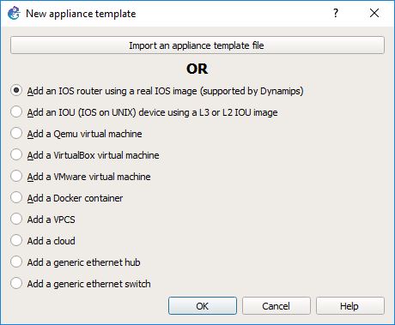Viewport: 395px width, 325px height.
Task: Click the GNS3 chameleon icon in title bar
Action: point(14,13)
